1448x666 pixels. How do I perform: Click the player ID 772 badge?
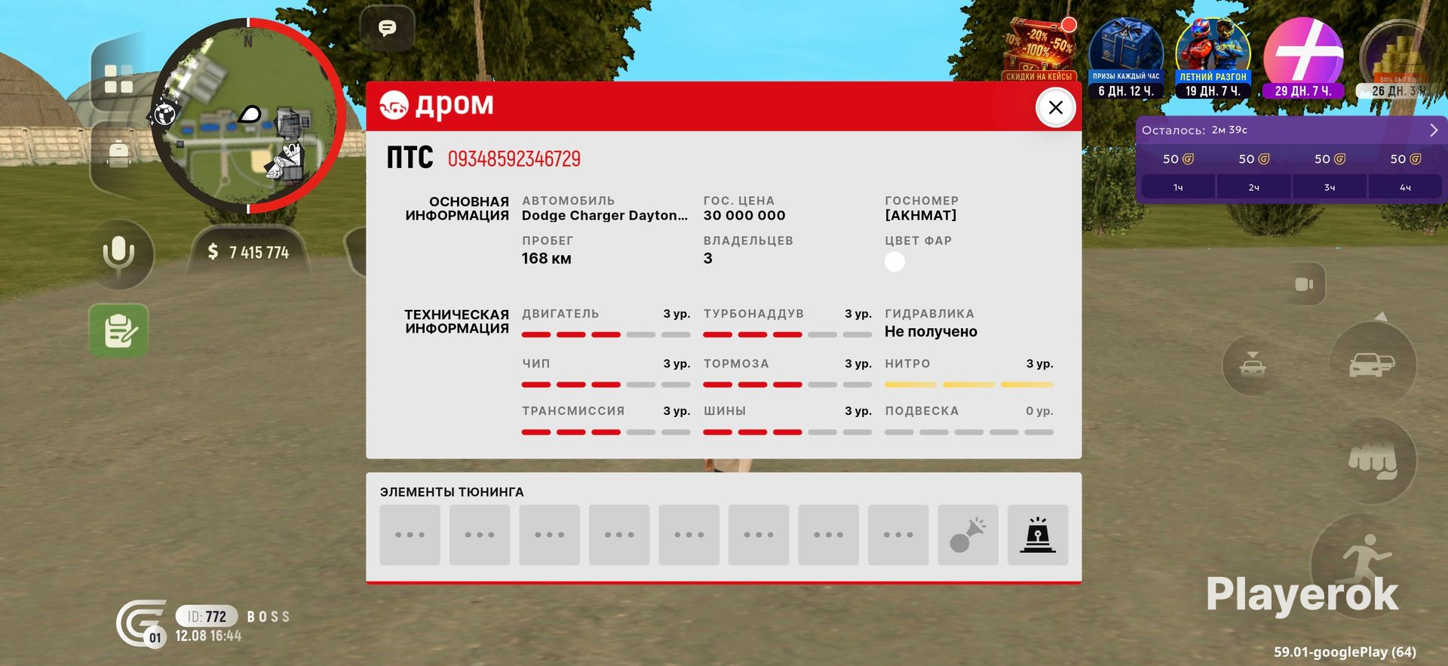tap(207, 616)
